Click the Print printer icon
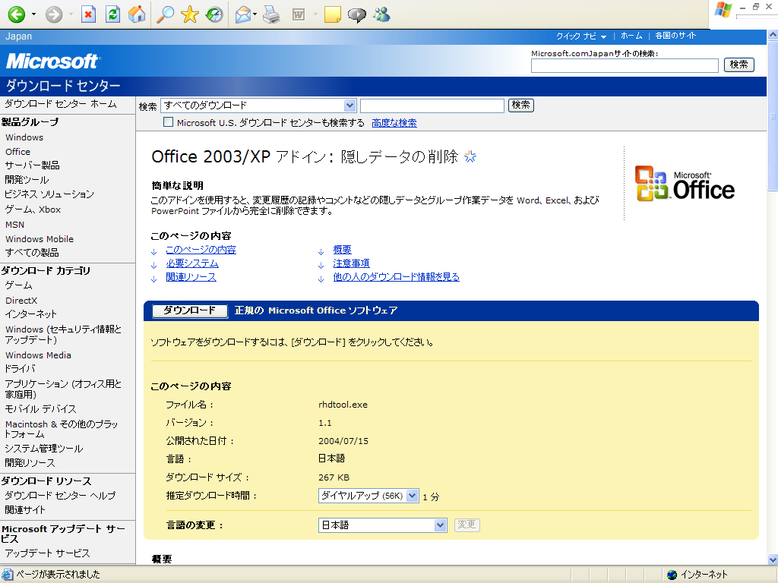 (271, 14)
